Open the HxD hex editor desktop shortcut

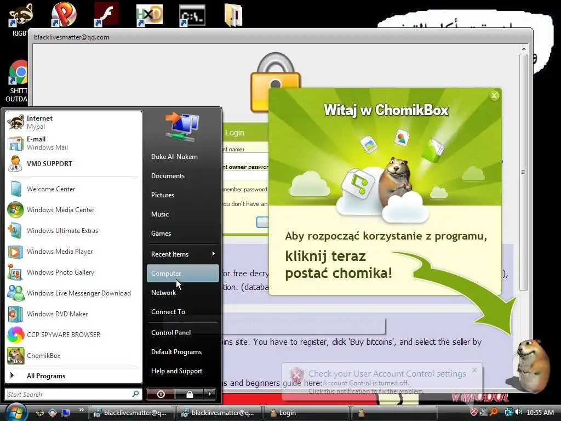click(x=150, y=15)
